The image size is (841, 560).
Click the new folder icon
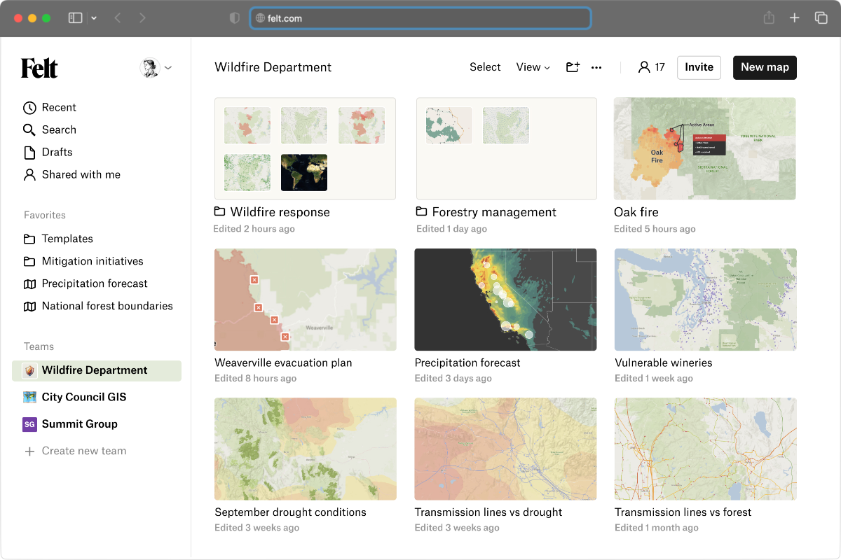[573, 67]
